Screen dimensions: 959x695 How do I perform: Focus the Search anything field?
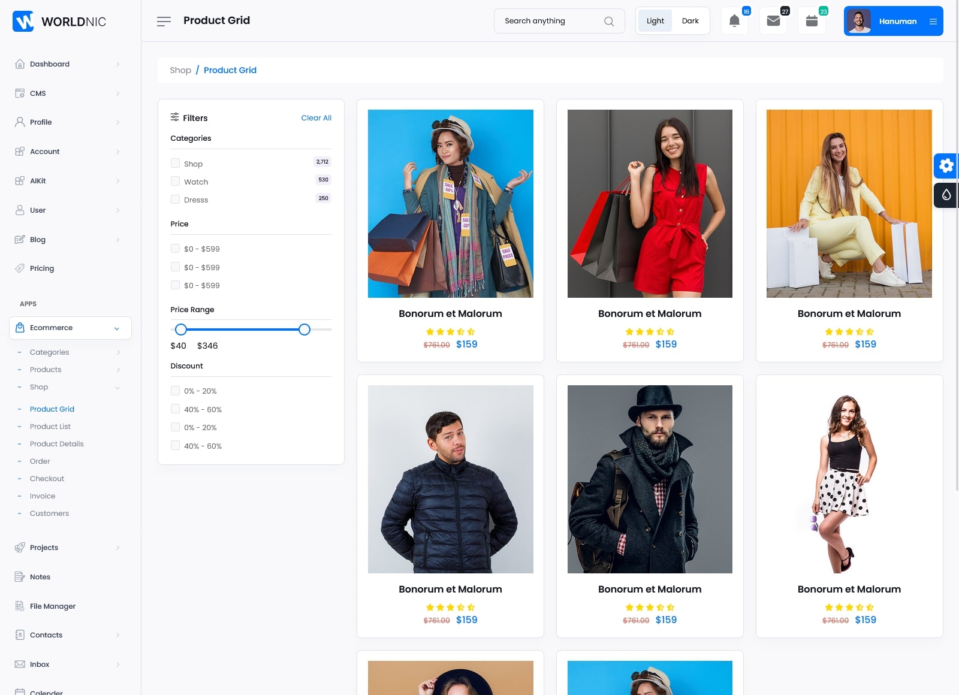(550, 21)
